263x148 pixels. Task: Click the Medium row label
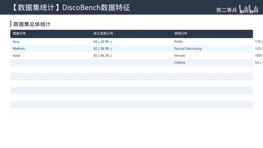(19, 49)
